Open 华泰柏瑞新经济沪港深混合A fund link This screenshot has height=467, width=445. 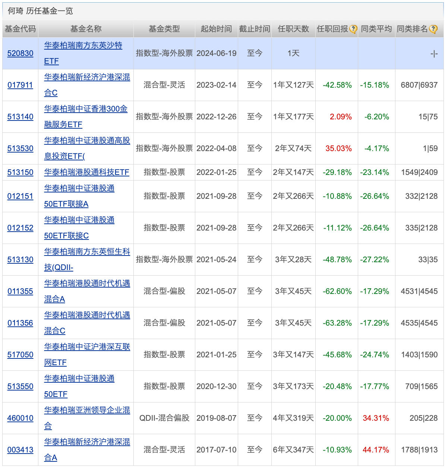[x=87, y=450]
